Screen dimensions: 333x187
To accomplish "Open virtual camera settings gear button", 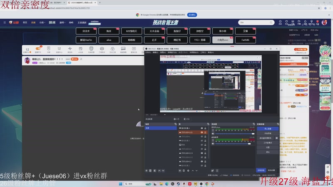I will (276, 138).
